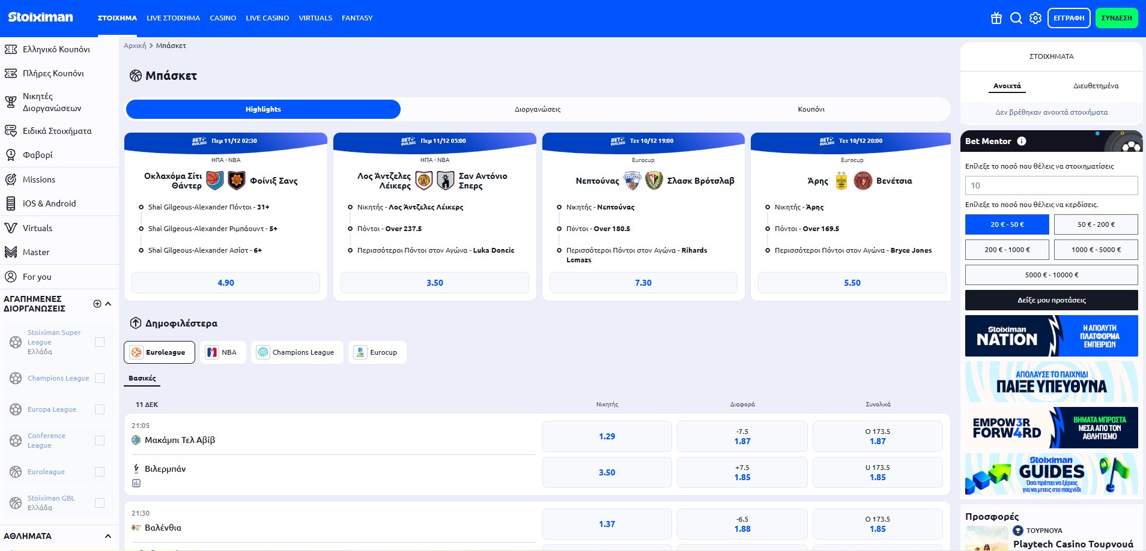
Task: Select the 50 € - 200 € winnings range
Action: click(1096, 224)
